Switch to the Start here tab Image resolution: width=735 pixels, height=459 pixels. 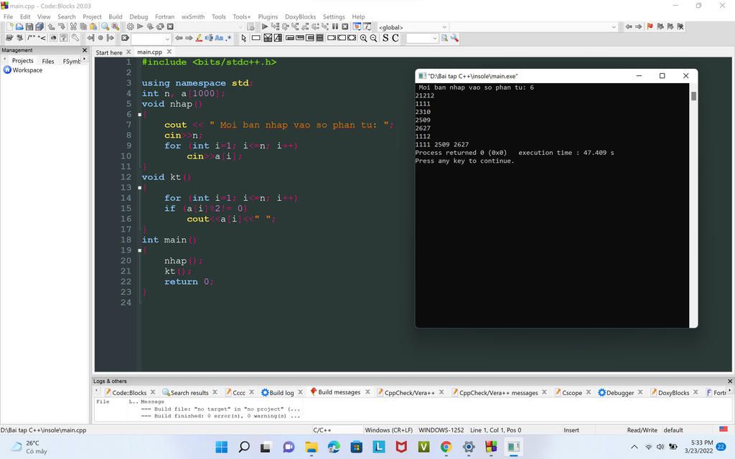[109, 52]
